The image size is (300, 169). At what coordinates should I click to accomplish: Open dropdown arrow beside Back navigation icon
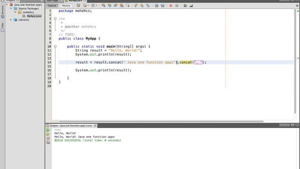88,6
